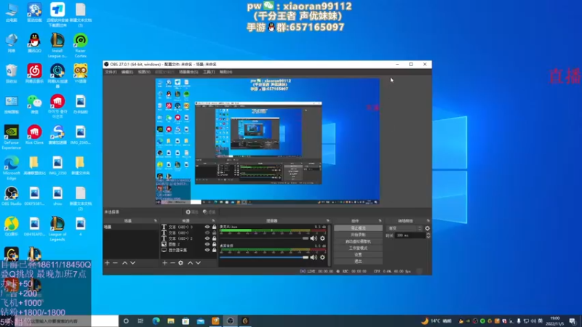Open the Properties button above the panels

click(192, 212)
